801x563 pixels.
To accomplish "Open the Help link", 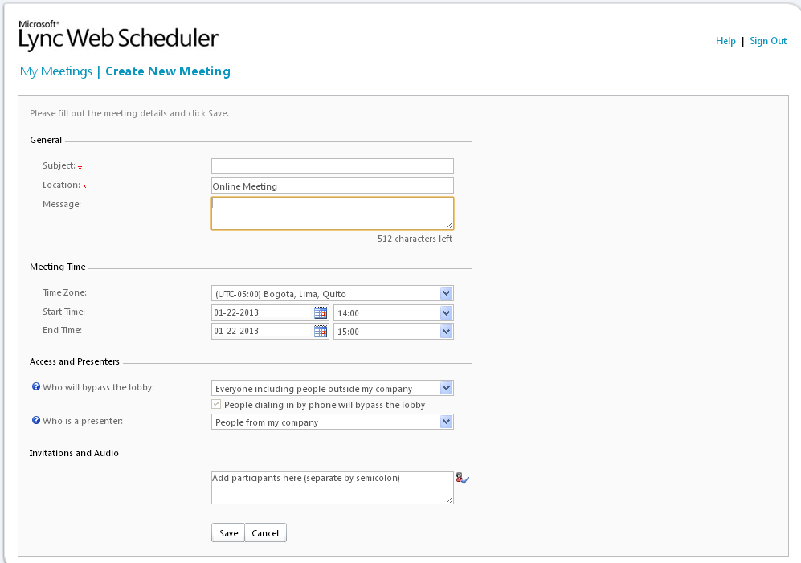I will [725, 41].
